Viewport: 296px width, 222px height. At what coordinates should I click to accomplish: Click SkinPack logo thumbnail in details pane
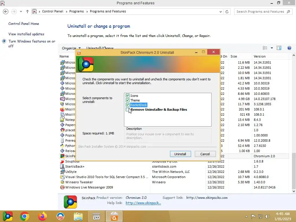click(70, 202)
